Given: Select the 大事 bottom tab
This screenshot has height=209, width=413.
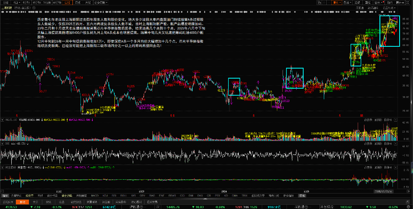Looking at the screenshot, I should (35, 202).
